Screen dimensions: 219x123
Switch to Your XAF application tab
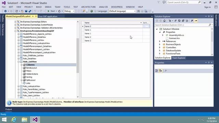coord(48,16)
